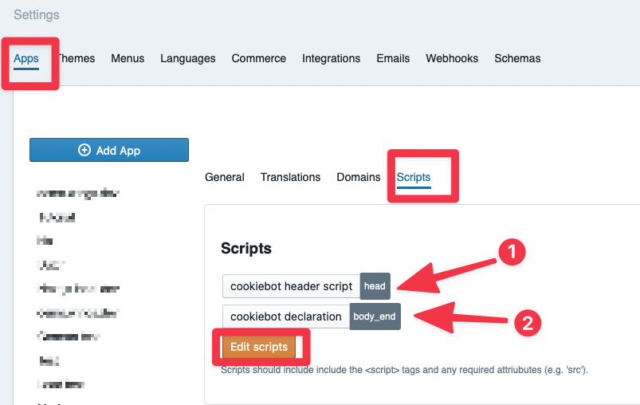Select the Scripts sub-tab

[x=414, y=177]
